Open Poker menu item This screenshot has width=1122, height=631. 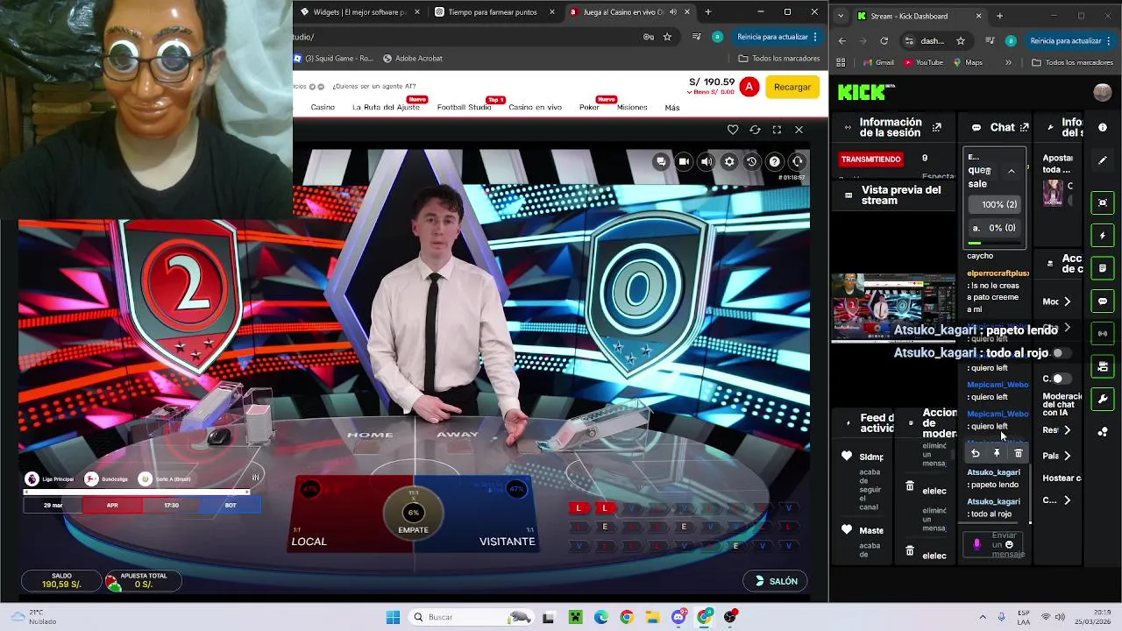[x=589, y=108]
